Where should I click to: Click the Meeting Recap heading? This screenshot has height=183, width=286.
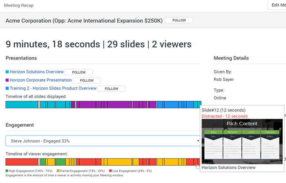19,5
